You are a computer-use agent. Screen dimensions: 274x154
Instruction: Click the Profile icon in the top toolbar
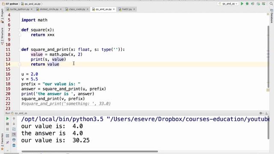(258, 4)
